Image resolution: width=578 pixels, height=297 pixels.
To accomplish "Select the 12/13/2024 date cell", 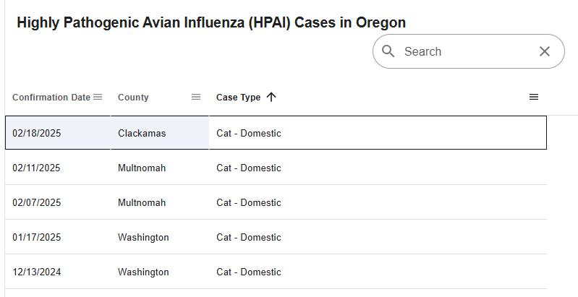I will pos(37,272).
